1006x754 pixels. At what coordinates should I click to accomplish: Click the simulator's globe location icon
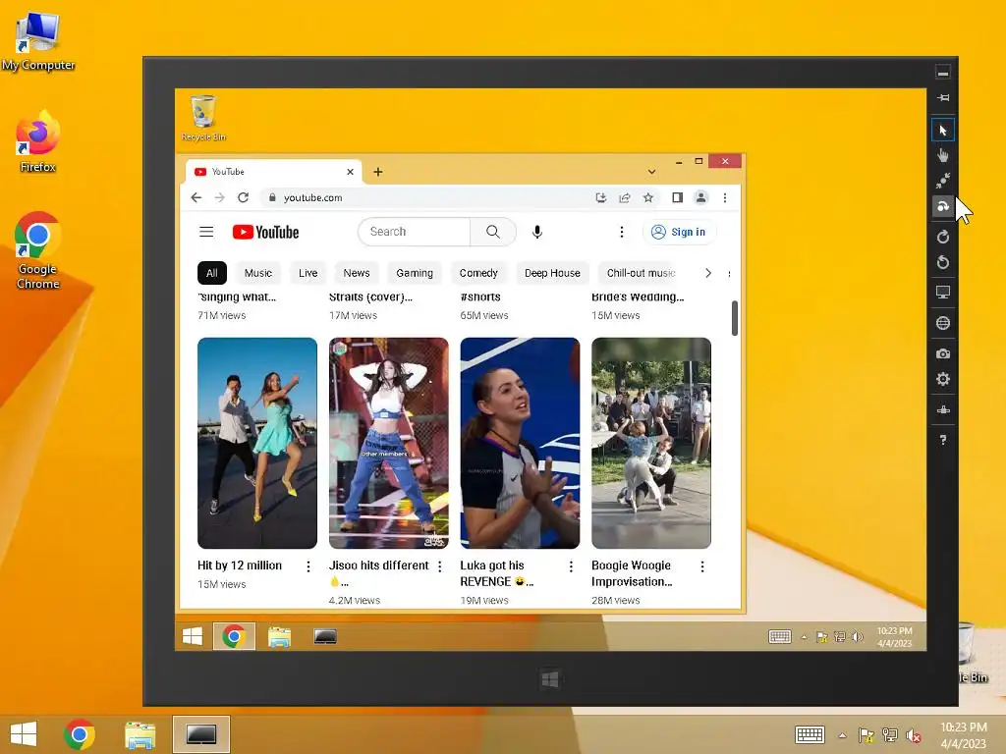click(x=942, y=323)
